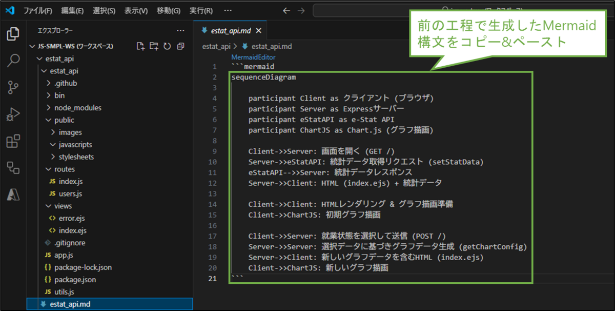Image resolution: width=615 pixels, height=311 pixels.
Task: Select estat_api.md in file tree
Action: [x=110, y=304]
